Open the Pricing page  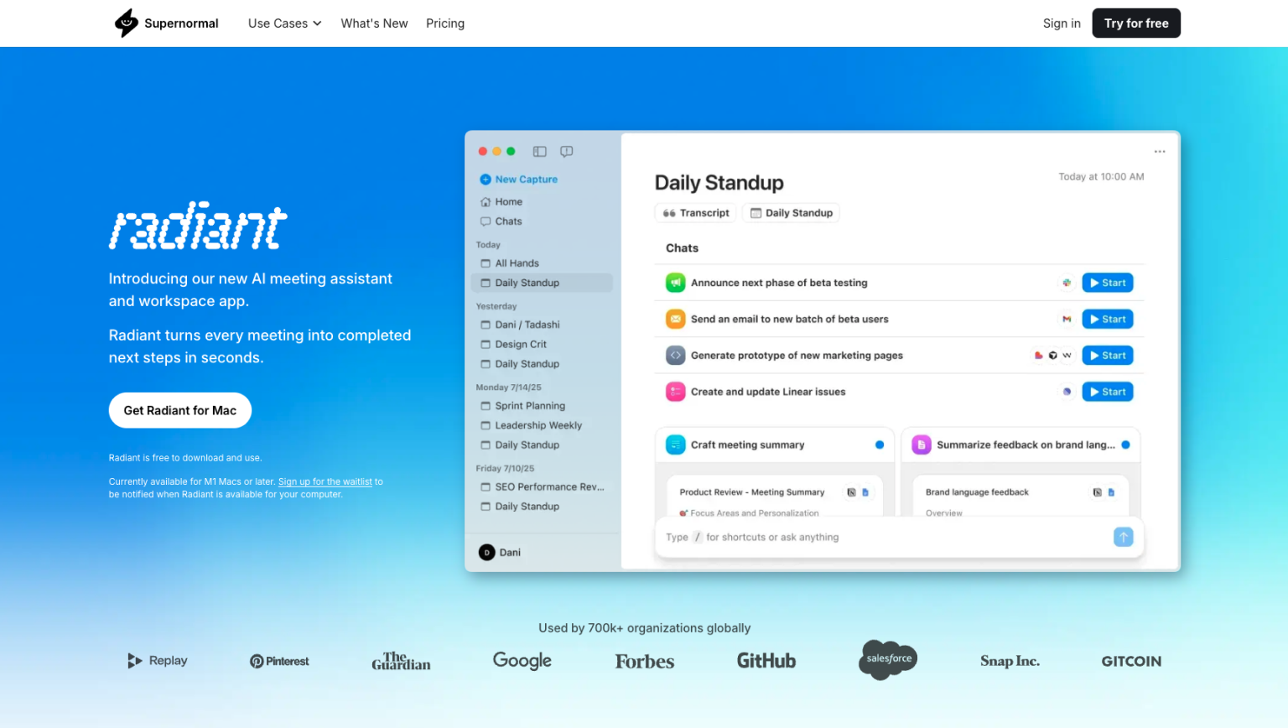(445, 23)
